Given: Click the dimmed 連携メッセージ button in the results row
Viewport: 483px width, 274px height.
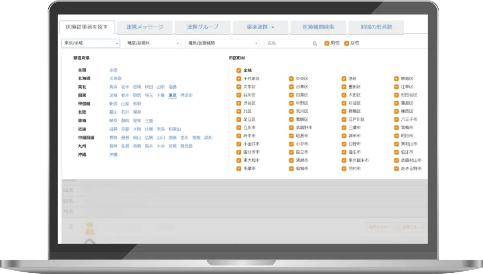Looking at the screenshot, I should 381,227.
